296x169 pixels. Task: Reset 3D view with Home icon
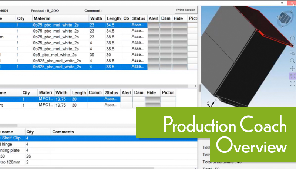292,38
